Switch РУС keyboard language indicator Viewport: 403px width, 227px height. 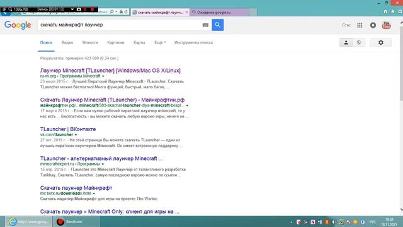pyautogui.click(x=373, y=222)
